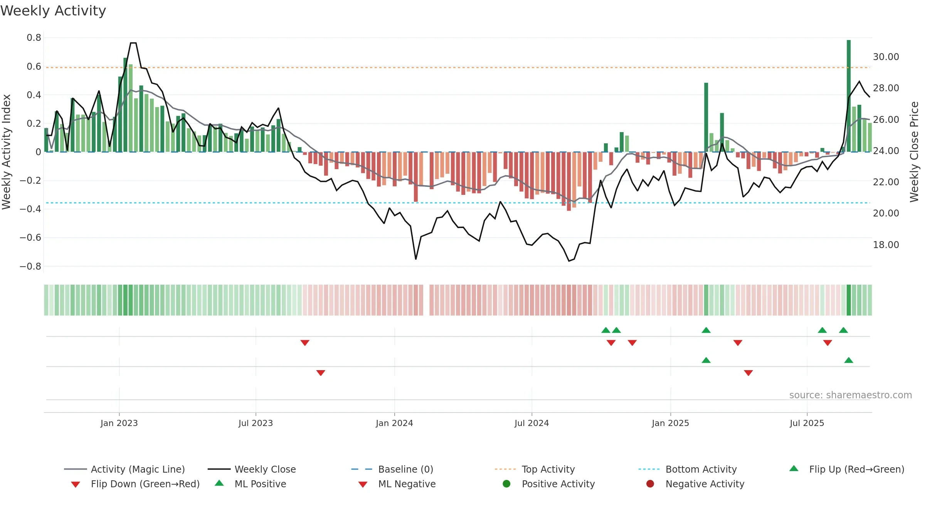Toggle ML Negative legend entry

tap(397, 484)
